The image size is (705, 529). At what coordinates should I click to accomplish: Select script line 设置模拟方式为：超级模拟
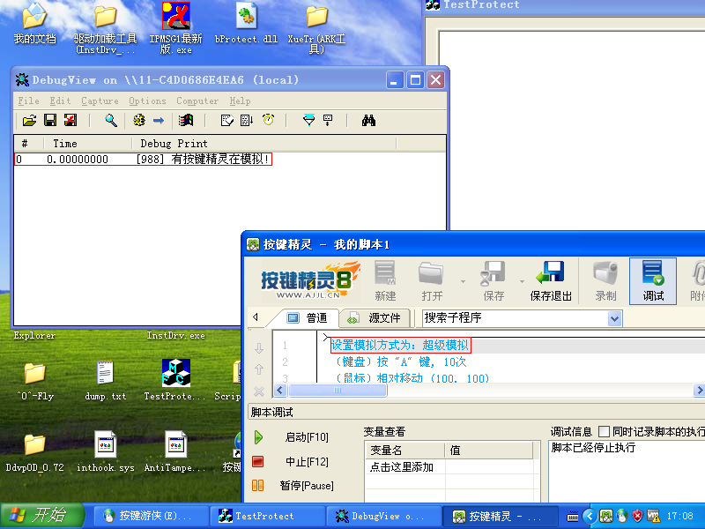point(400,345)
